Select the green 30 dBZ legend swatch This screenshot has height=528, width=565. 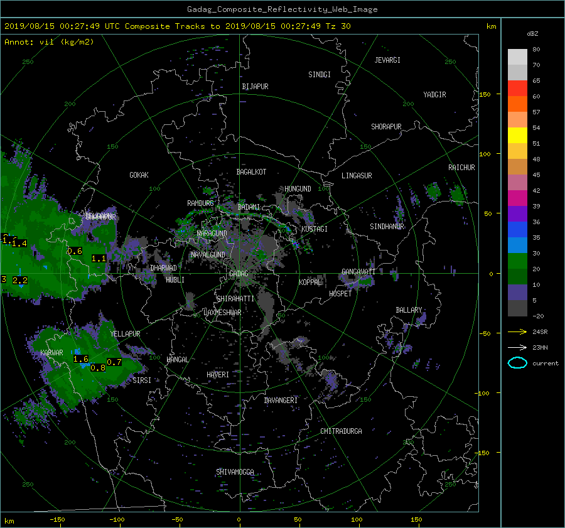pos(517,261)
